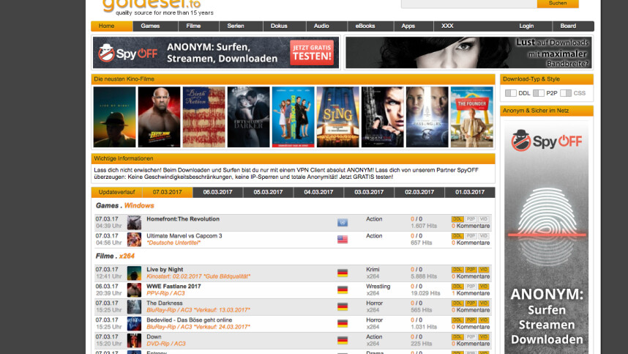Click the goldesel.to site logo

point(152,5)
